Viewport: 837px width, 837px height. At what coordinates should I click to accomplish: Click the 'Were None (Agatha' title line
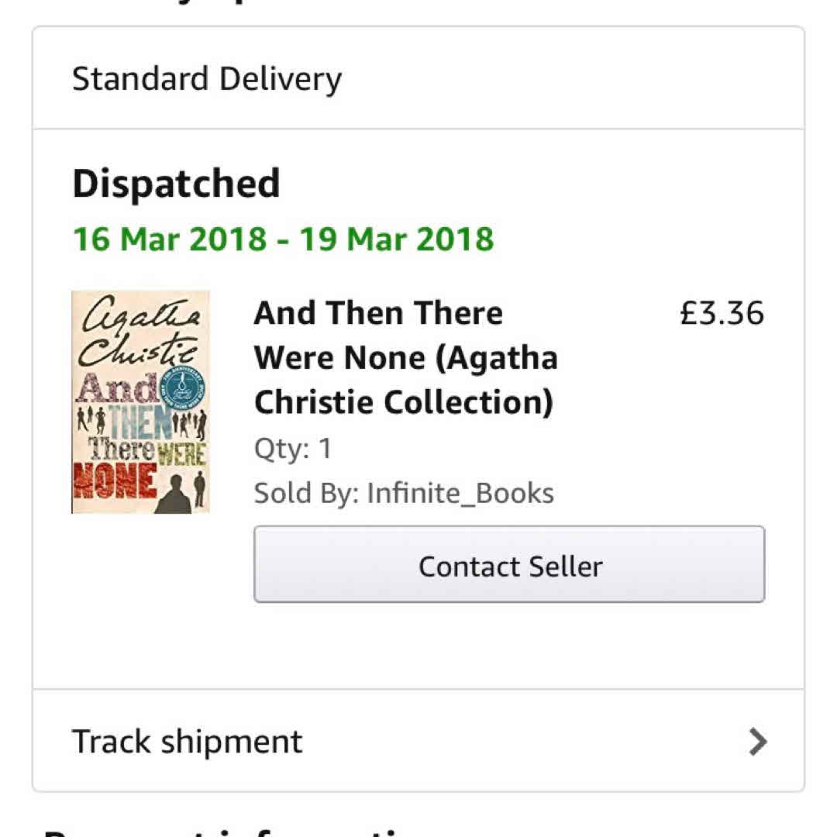click(x=405, y=357)
